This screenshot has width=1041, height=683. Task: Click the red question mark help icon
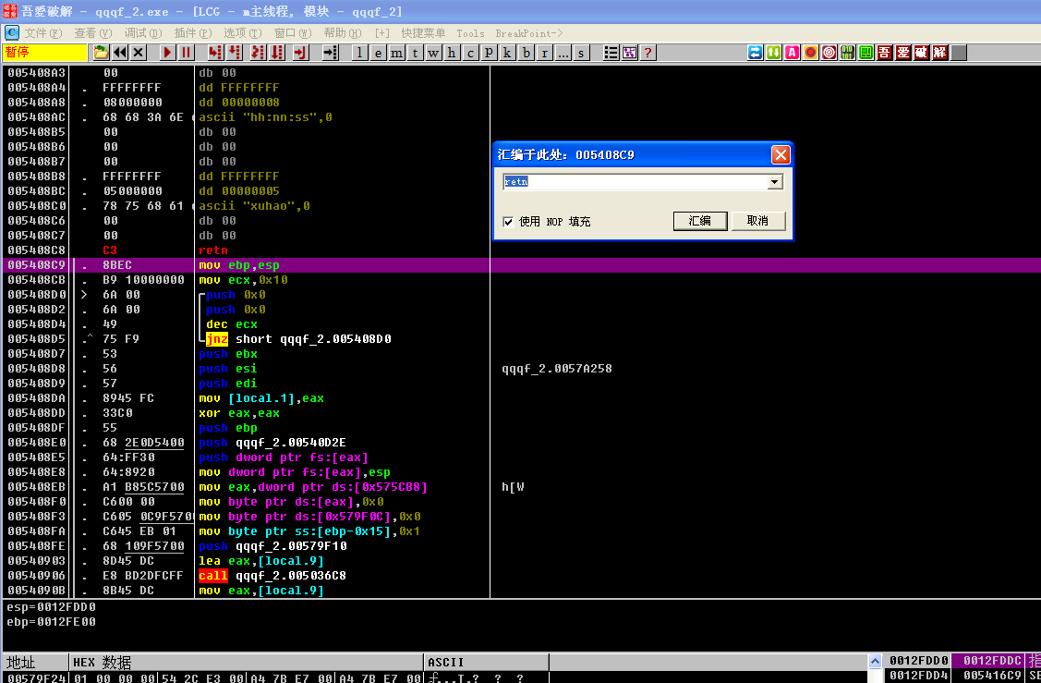click(648, 53)
